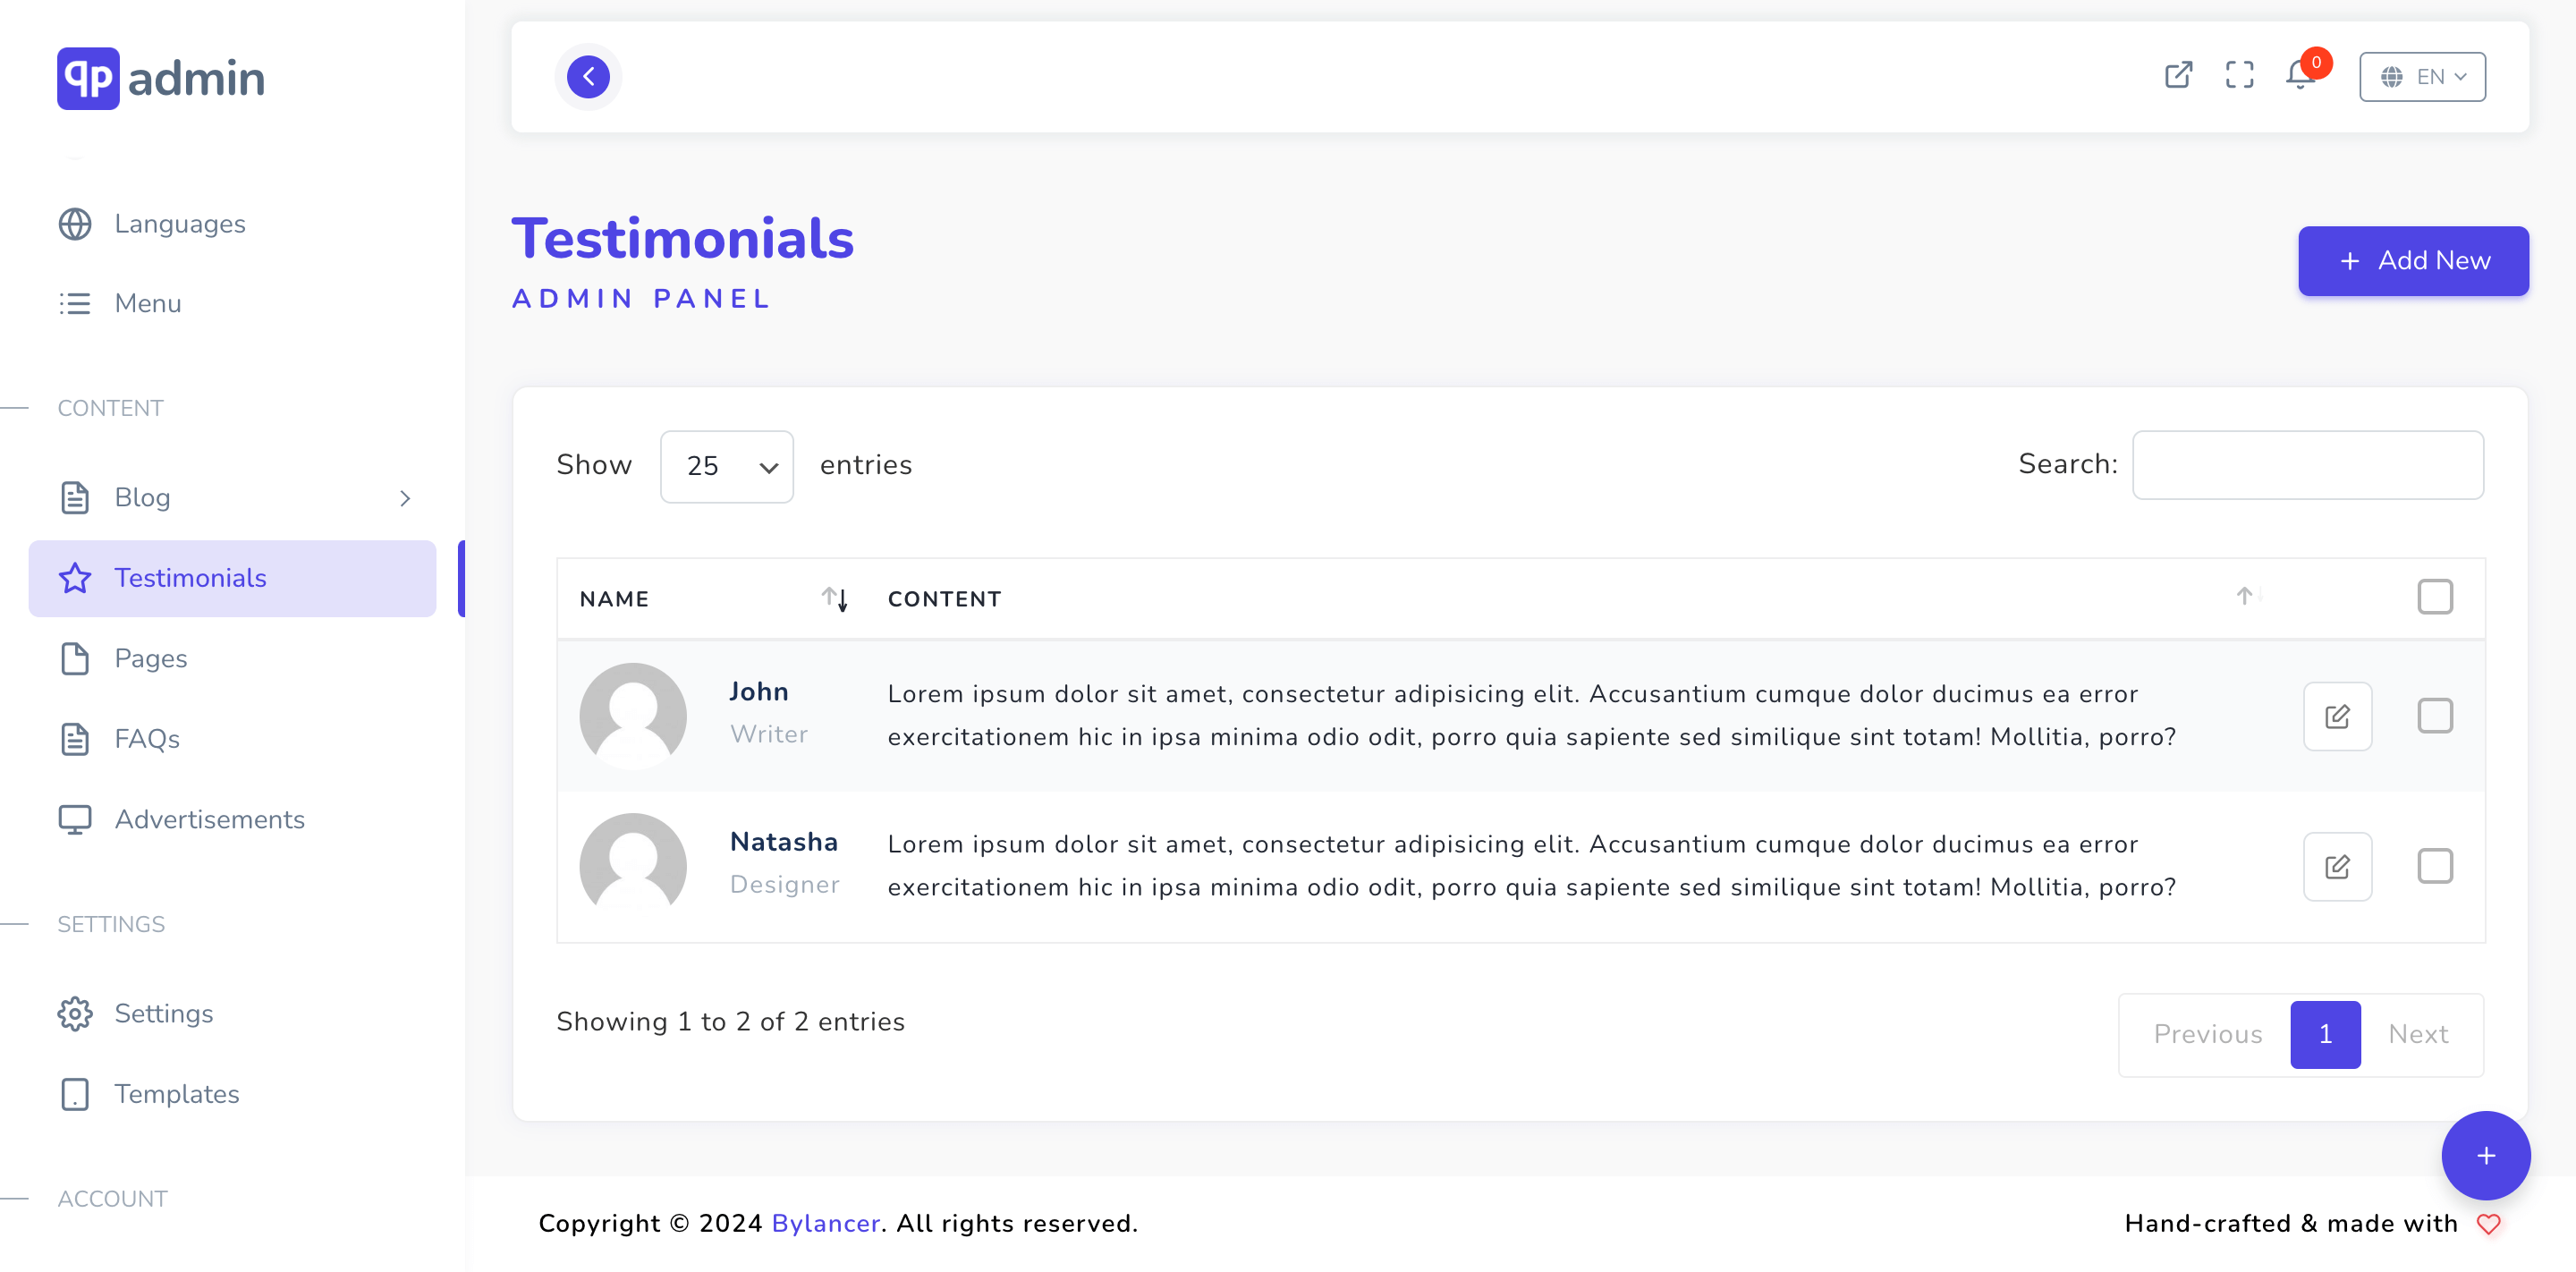The image size is (2576, 1272).
Task: Click the Settings gear icon
Action: pos(75,1013)
